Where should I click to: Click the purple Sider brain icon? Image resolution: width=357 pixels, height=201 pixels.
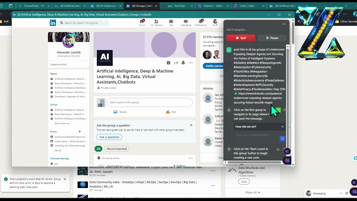[287, 161]
